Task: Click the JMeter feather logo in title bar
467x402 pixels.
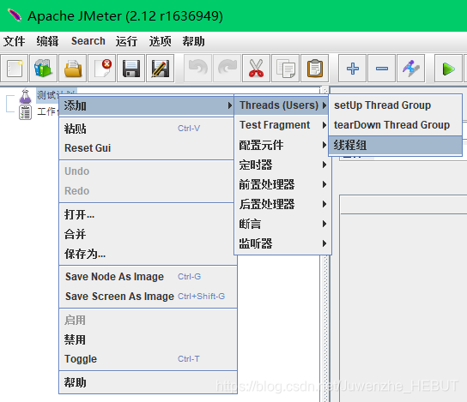Action: pyautogui.click(x=15, y=15)
